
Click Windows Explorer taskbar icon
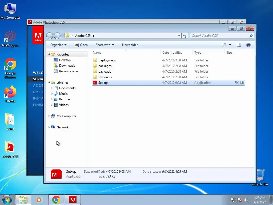[x=23, y=200]
